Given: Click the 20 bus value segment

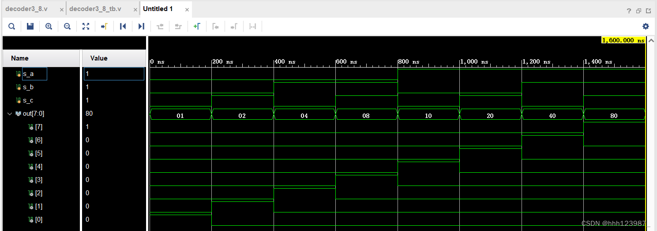Looking at the screenshot, I should 490,115.
